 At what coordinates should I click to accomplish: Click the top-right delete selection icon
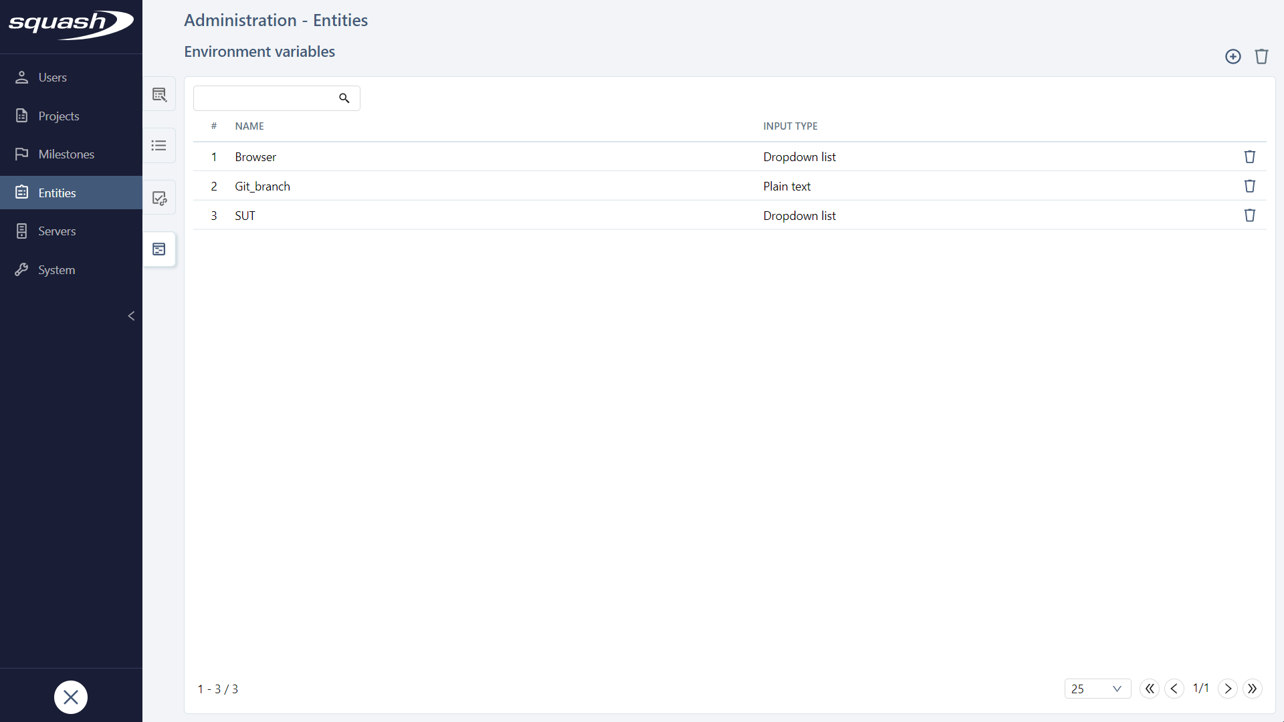click(1262, 56)
